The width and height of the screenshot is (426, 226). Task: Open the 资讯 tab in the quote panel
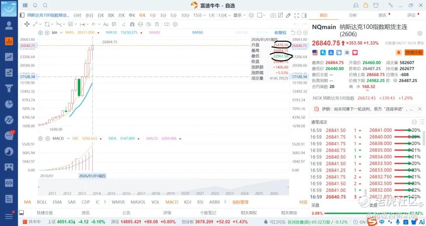(x=382, y=15)
